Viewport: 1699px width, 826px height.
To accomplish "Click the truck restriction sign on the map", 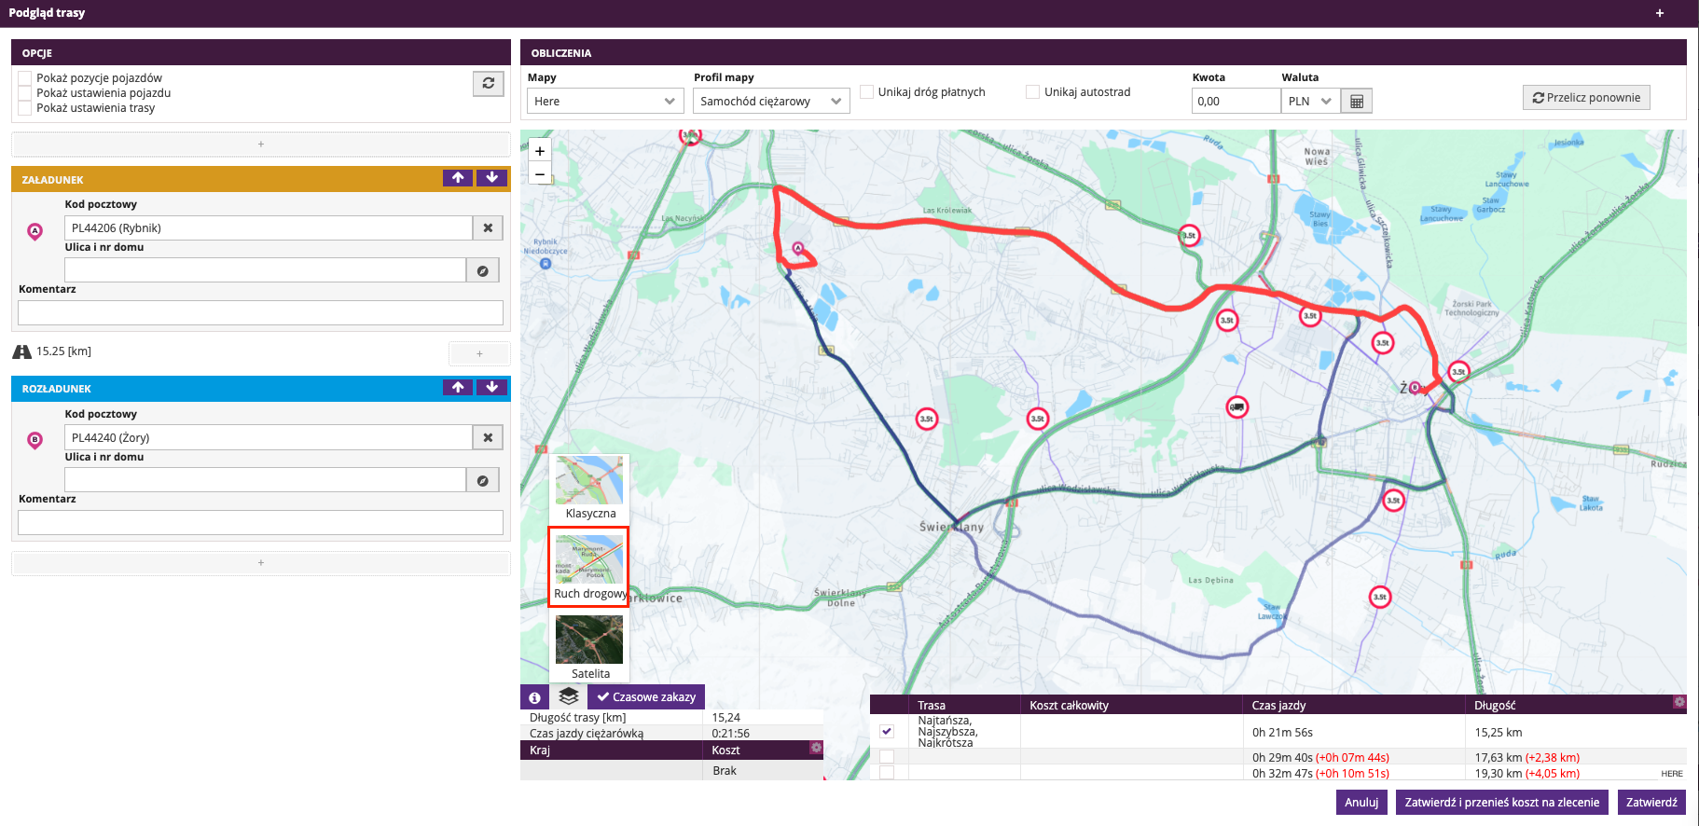I will pos(1236,407).
